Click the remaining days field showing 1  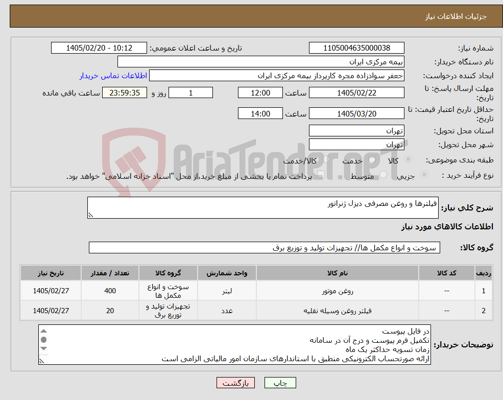(x=190, y=93)
